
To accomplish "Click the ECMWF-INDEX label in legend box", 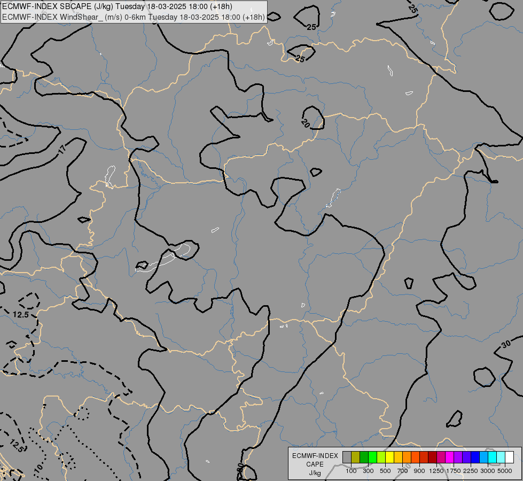I will (x=315, y=456).
